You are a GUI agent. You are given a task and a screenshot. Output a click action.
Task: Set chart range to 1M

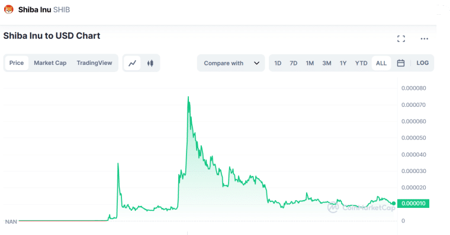tap(310, 63)
